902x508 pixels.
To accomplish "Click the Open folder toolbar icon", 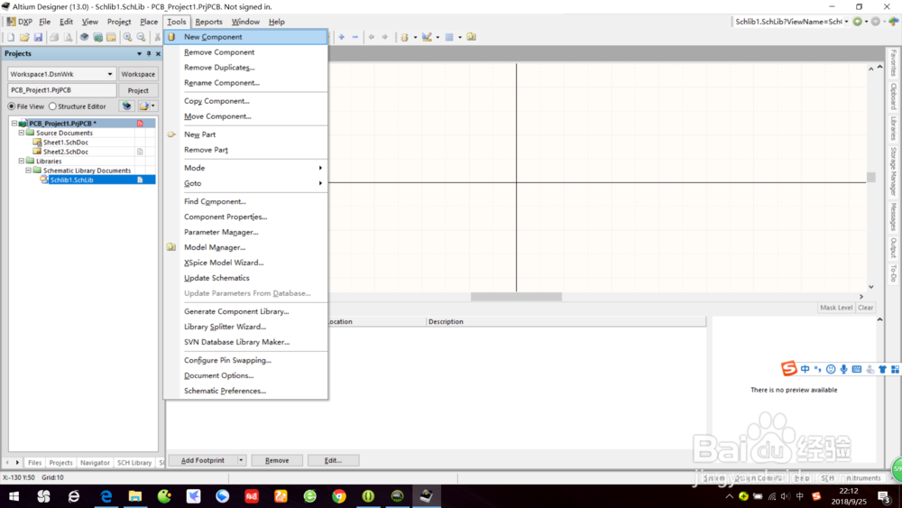I will pos(24,37).
